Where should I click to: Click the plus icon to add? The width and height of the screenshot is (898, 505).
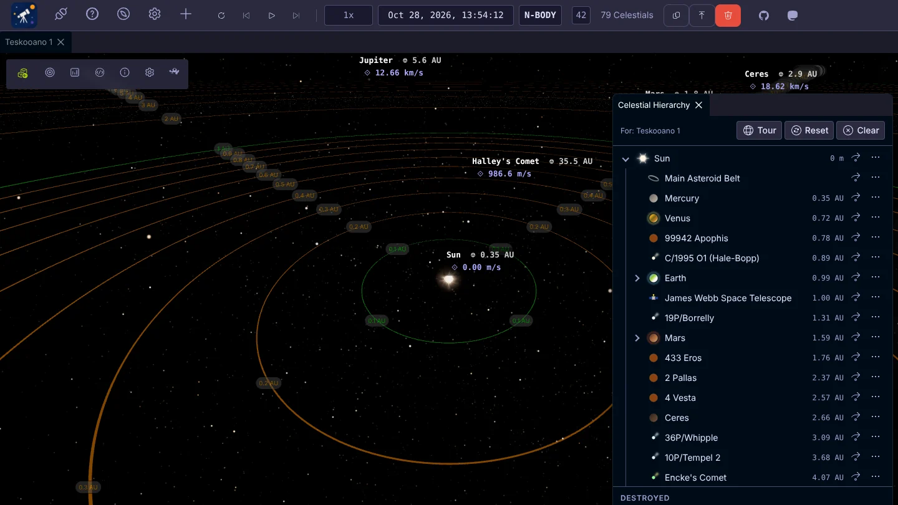tap(186, 14)
